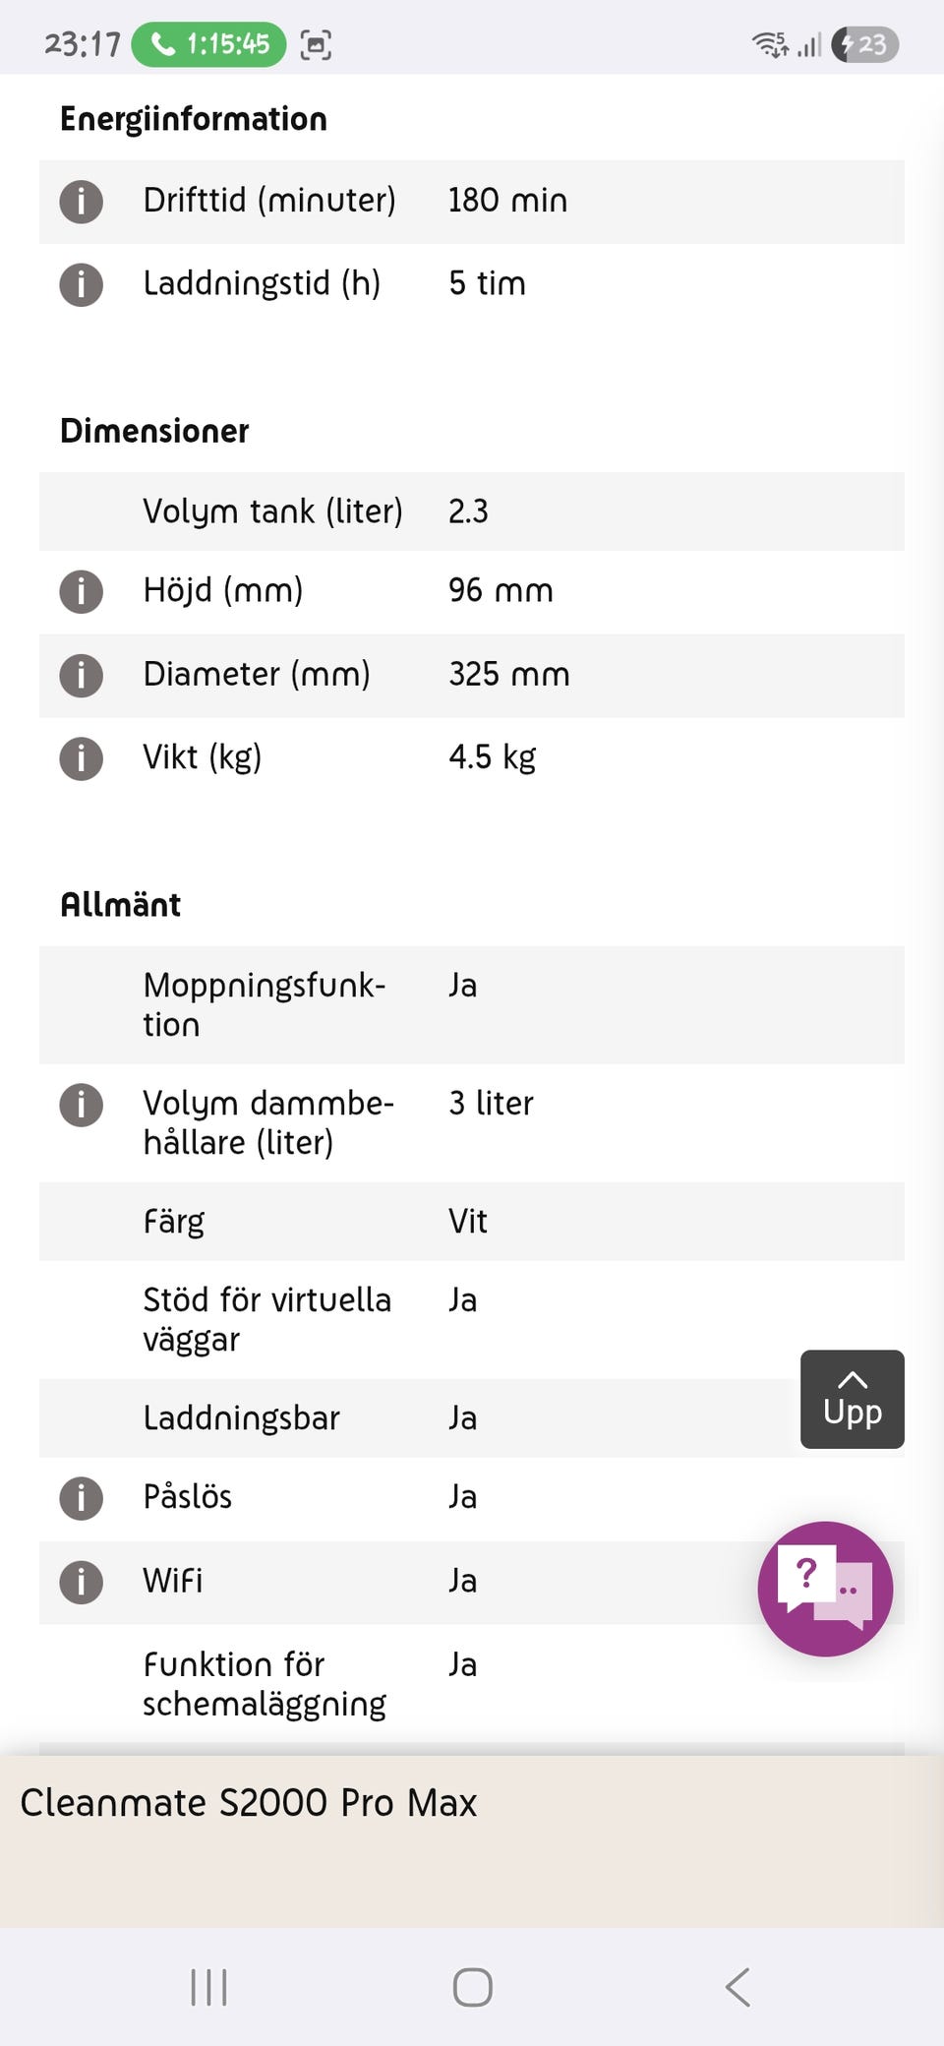Tap the screenshot capture status icon
The width and height of the screenshot is (944, 2046).
click(x=316, y=45)
